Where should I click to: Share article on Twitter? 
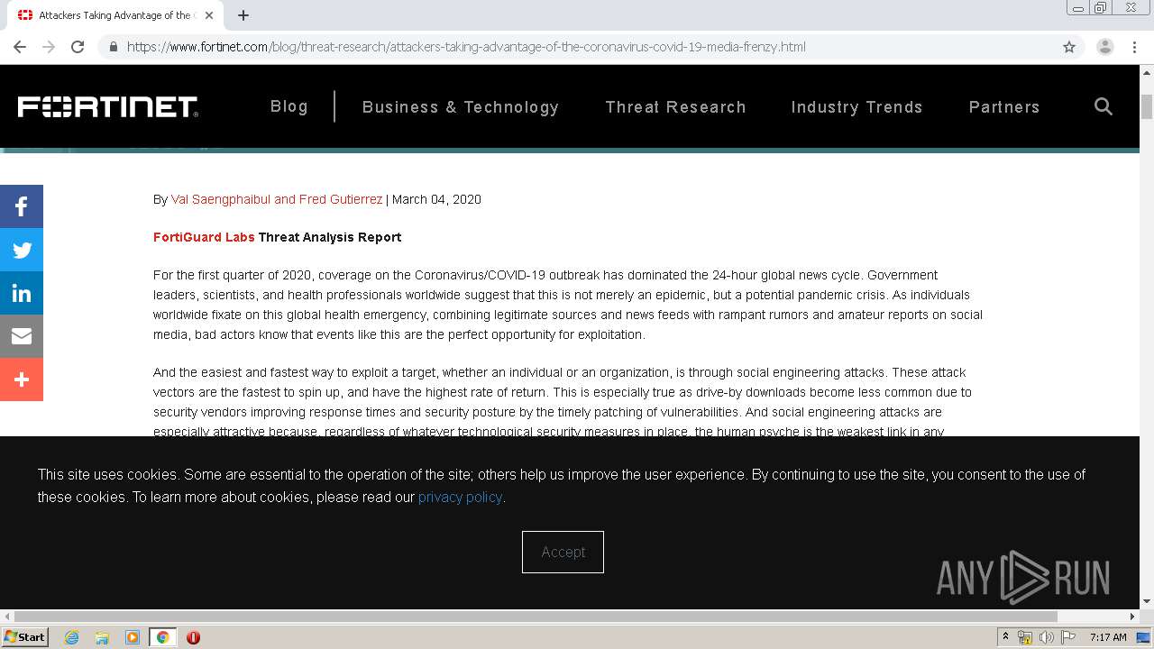pyautogui.click(x=22, y=250)
